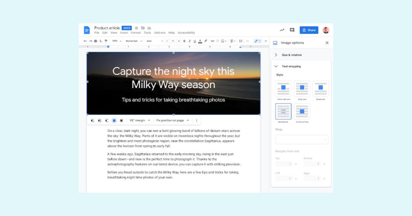Open the Fix position on page dropdown
The width and height of the screenshot is (412, 216).
coord(173,121)
